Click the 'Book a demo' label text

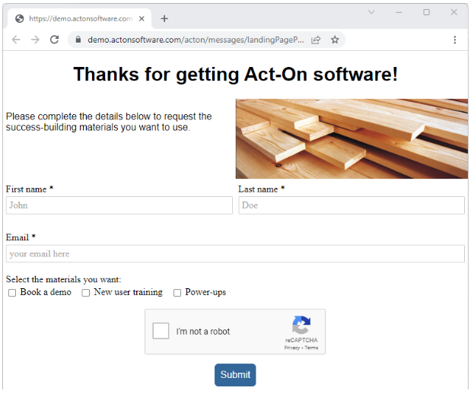pos(46,292)
